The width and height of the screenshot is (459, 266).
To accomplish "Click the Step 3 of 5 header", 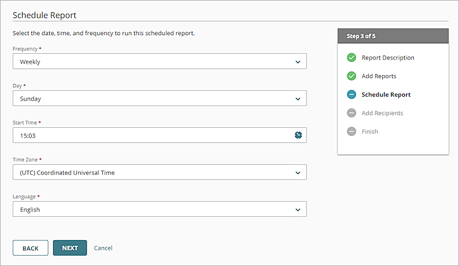I will tap(393, 36).
